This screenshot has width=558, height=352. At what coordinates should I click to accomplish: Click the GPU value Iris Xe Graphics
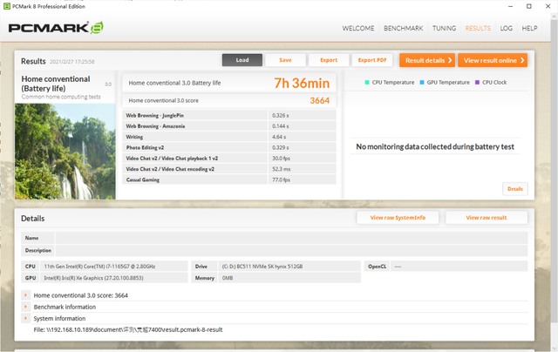[x=93, y=278]
